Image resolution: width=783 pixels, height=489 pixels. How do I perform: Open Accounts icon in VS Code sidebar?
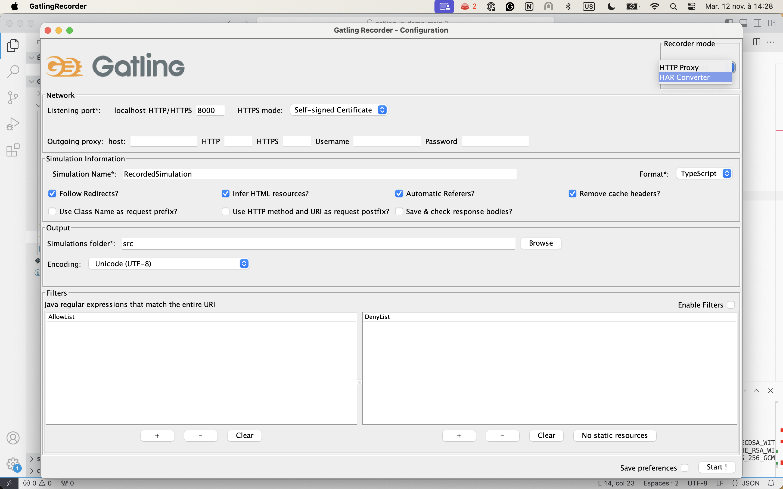[x=13, y=438]
